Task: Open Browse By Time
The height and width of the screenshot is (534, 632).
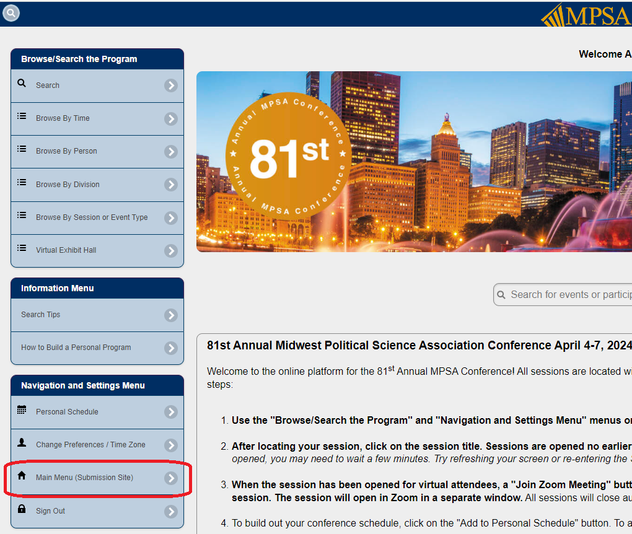Action: (x=97, y=118)
